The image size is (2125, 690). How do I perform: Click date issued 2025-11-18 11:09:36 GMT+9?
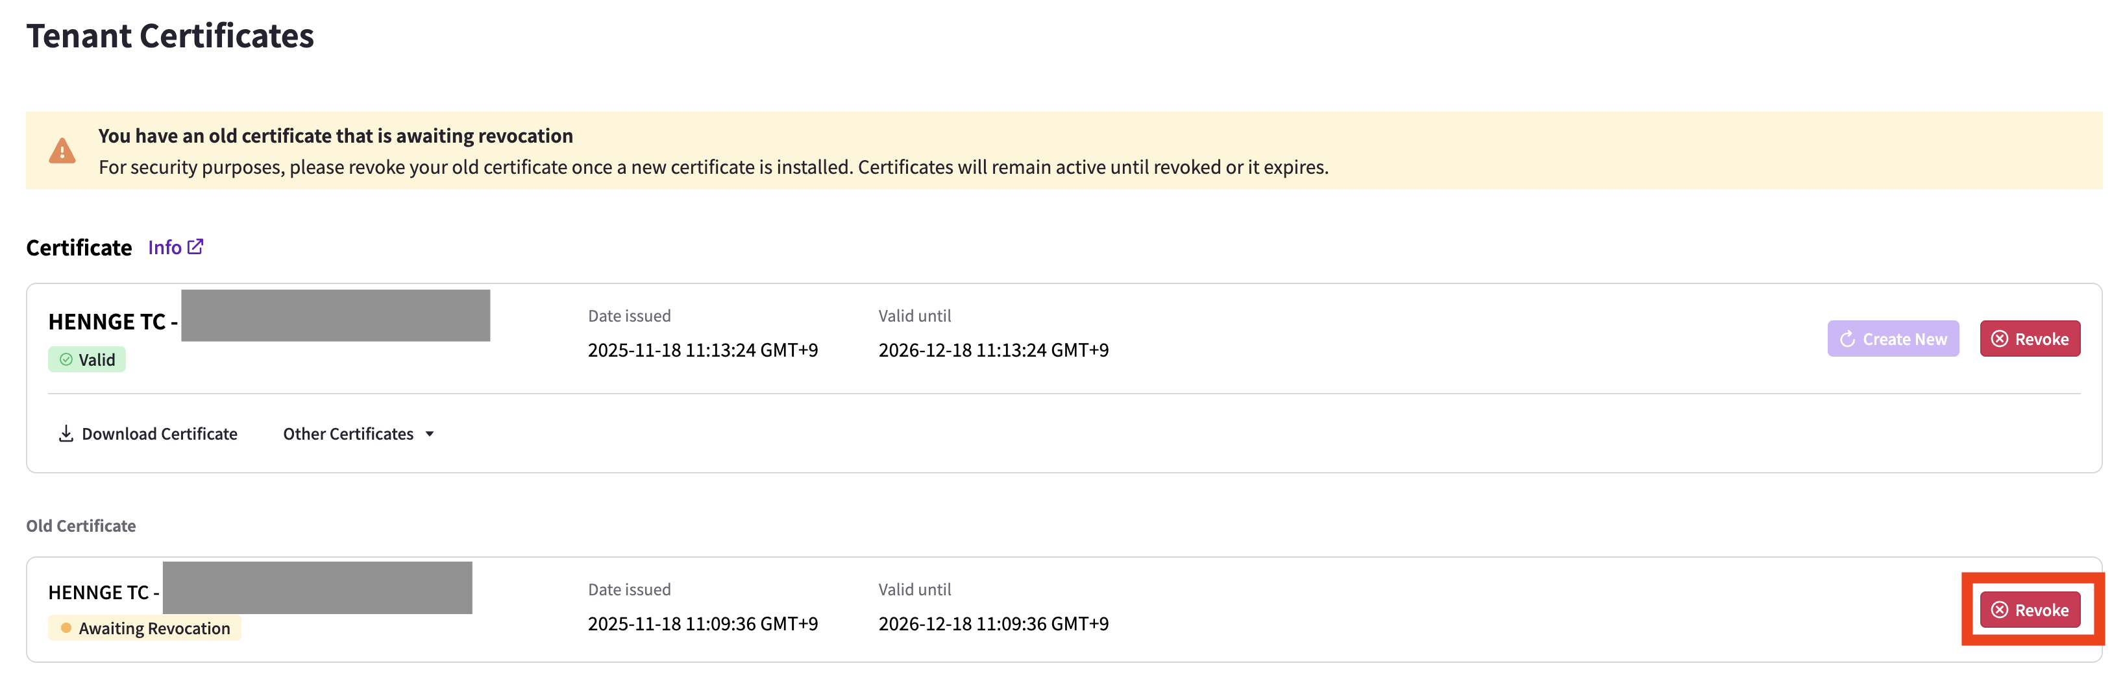(703, 624)
